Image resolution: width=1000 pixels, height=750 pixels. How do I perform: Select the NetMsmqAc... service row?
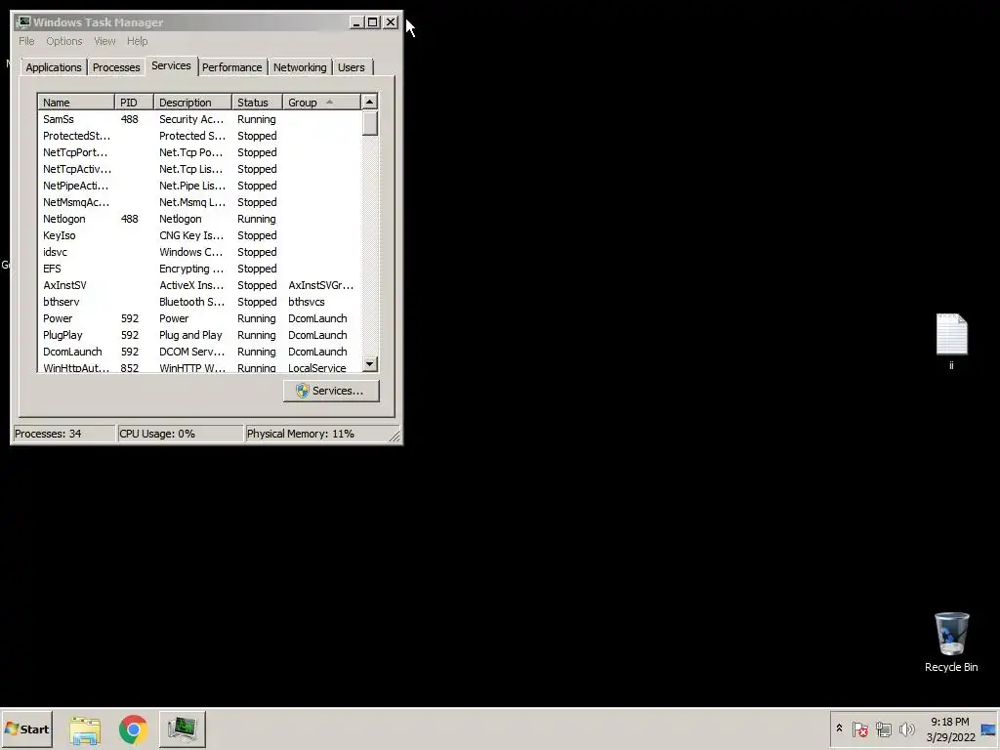199,202
